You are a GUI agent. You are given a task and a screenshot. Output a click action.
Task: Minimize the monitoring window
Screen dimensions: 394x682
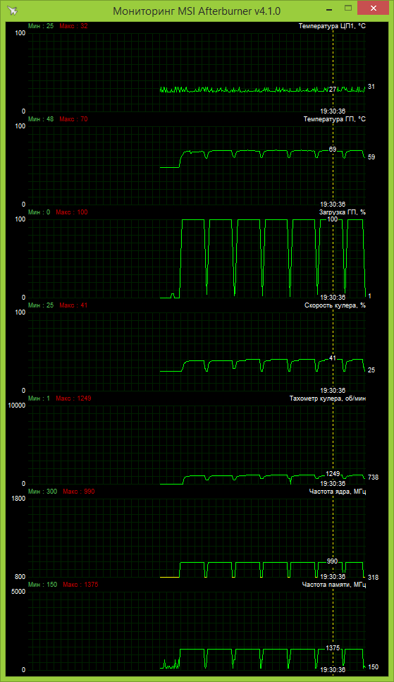pos(328,8)
